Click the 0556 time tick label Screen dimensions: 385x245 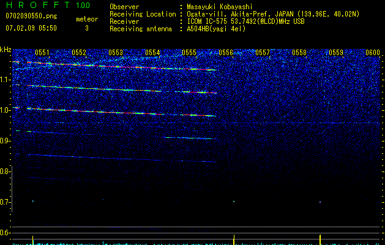(x=226, y=53)
